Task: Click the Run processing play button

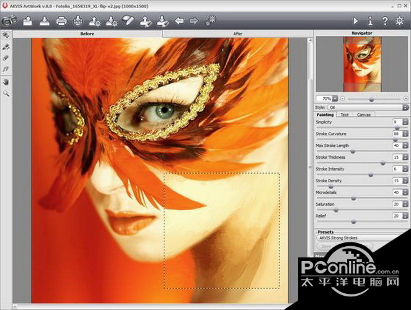Action: (356, 21)
